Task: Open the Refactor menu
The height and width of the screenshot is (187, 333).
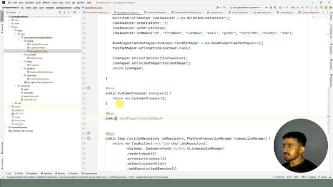Action: pos(46,3)
